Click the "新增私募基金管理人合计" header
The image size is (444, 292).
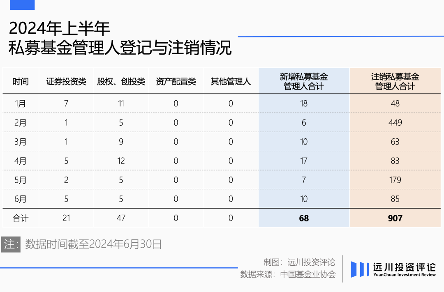tap(304, 81)
